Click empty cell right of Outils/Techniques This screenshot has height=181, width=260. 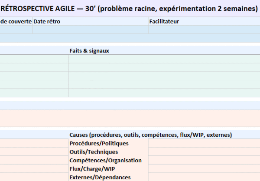204,152
